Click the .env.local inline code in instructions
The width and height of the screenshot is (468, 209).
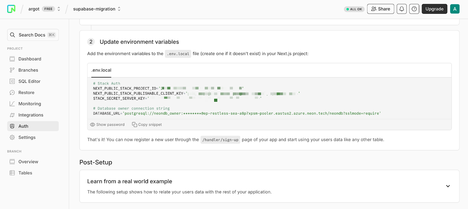178,54
